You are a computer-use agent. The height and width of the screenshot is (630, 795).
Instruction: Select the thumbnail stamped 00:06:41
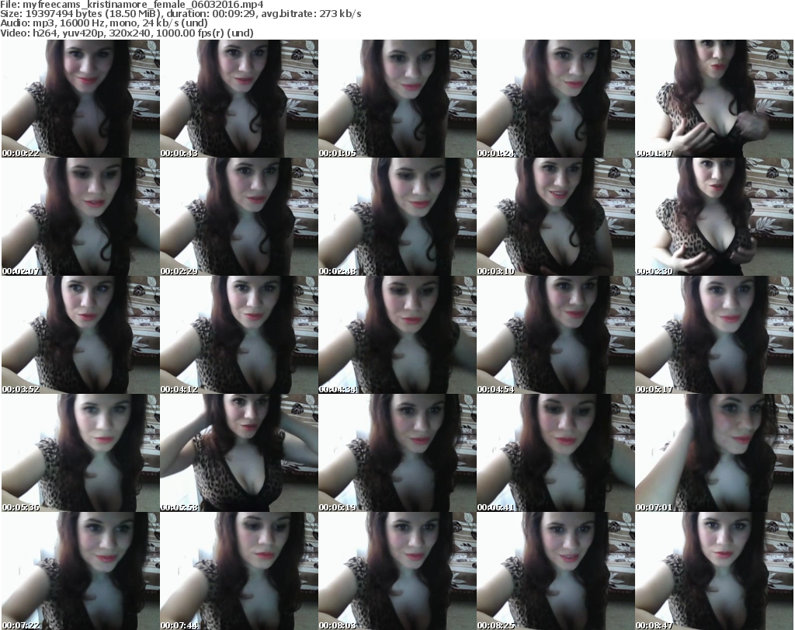556,453
